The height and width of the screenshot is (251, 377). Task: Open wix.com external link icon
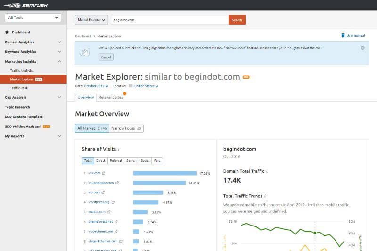coord(104,173)
